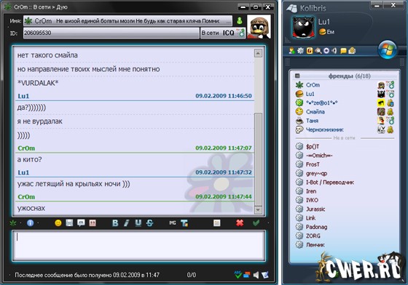Select offline contact Ленчик
The width and height of the screenshot is (408, 285).
click(345, 245)
